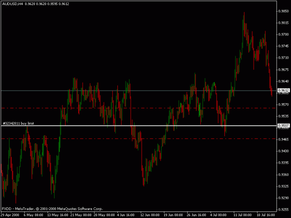Image resolution: width=291 pixels, height=218 pixels.
Task: Click the 0.9612 current price tag
Action: (284, 90)
